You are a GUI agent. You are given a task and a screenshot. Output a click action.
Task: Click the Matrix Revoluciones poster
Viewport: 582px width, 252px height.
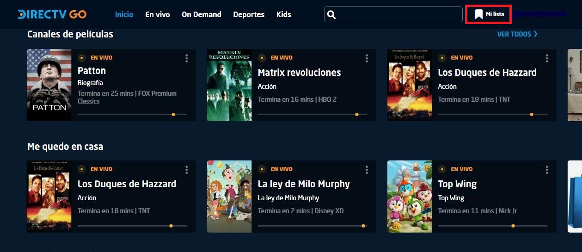pos(229,85)
